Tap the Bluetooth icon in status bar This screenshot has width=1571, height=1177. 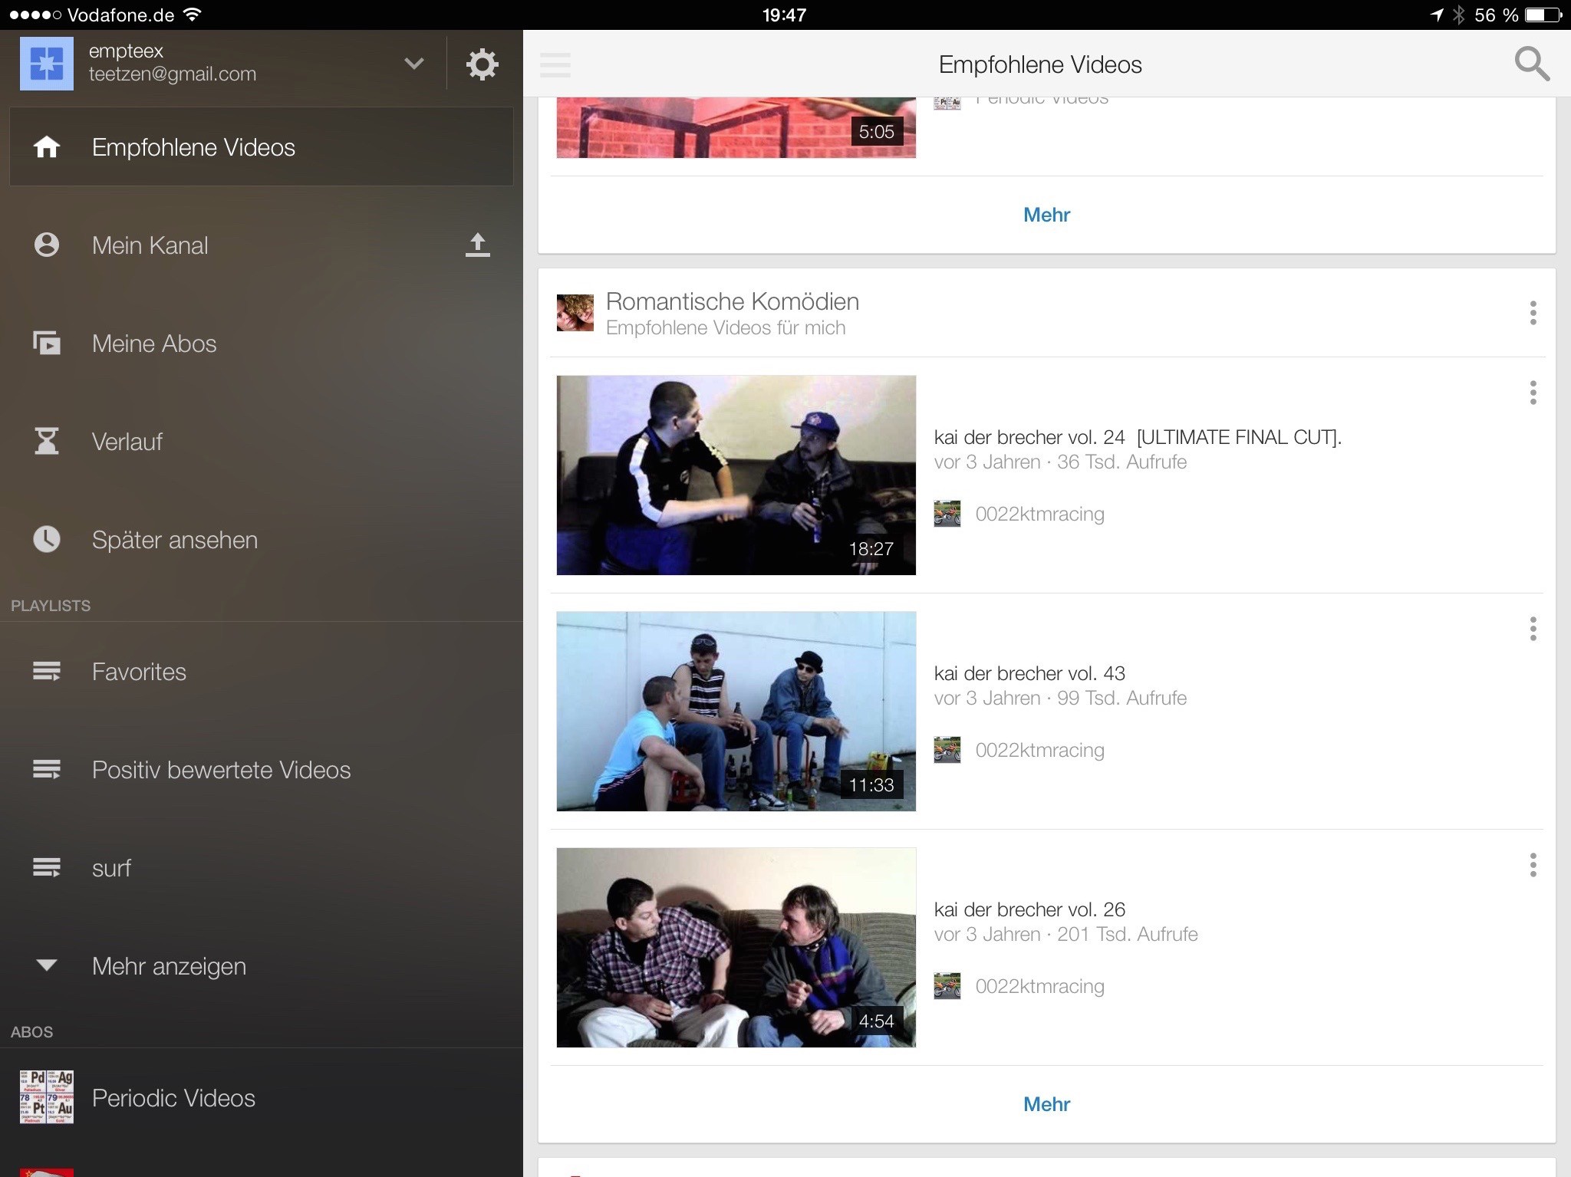(x=1458, y=15)
